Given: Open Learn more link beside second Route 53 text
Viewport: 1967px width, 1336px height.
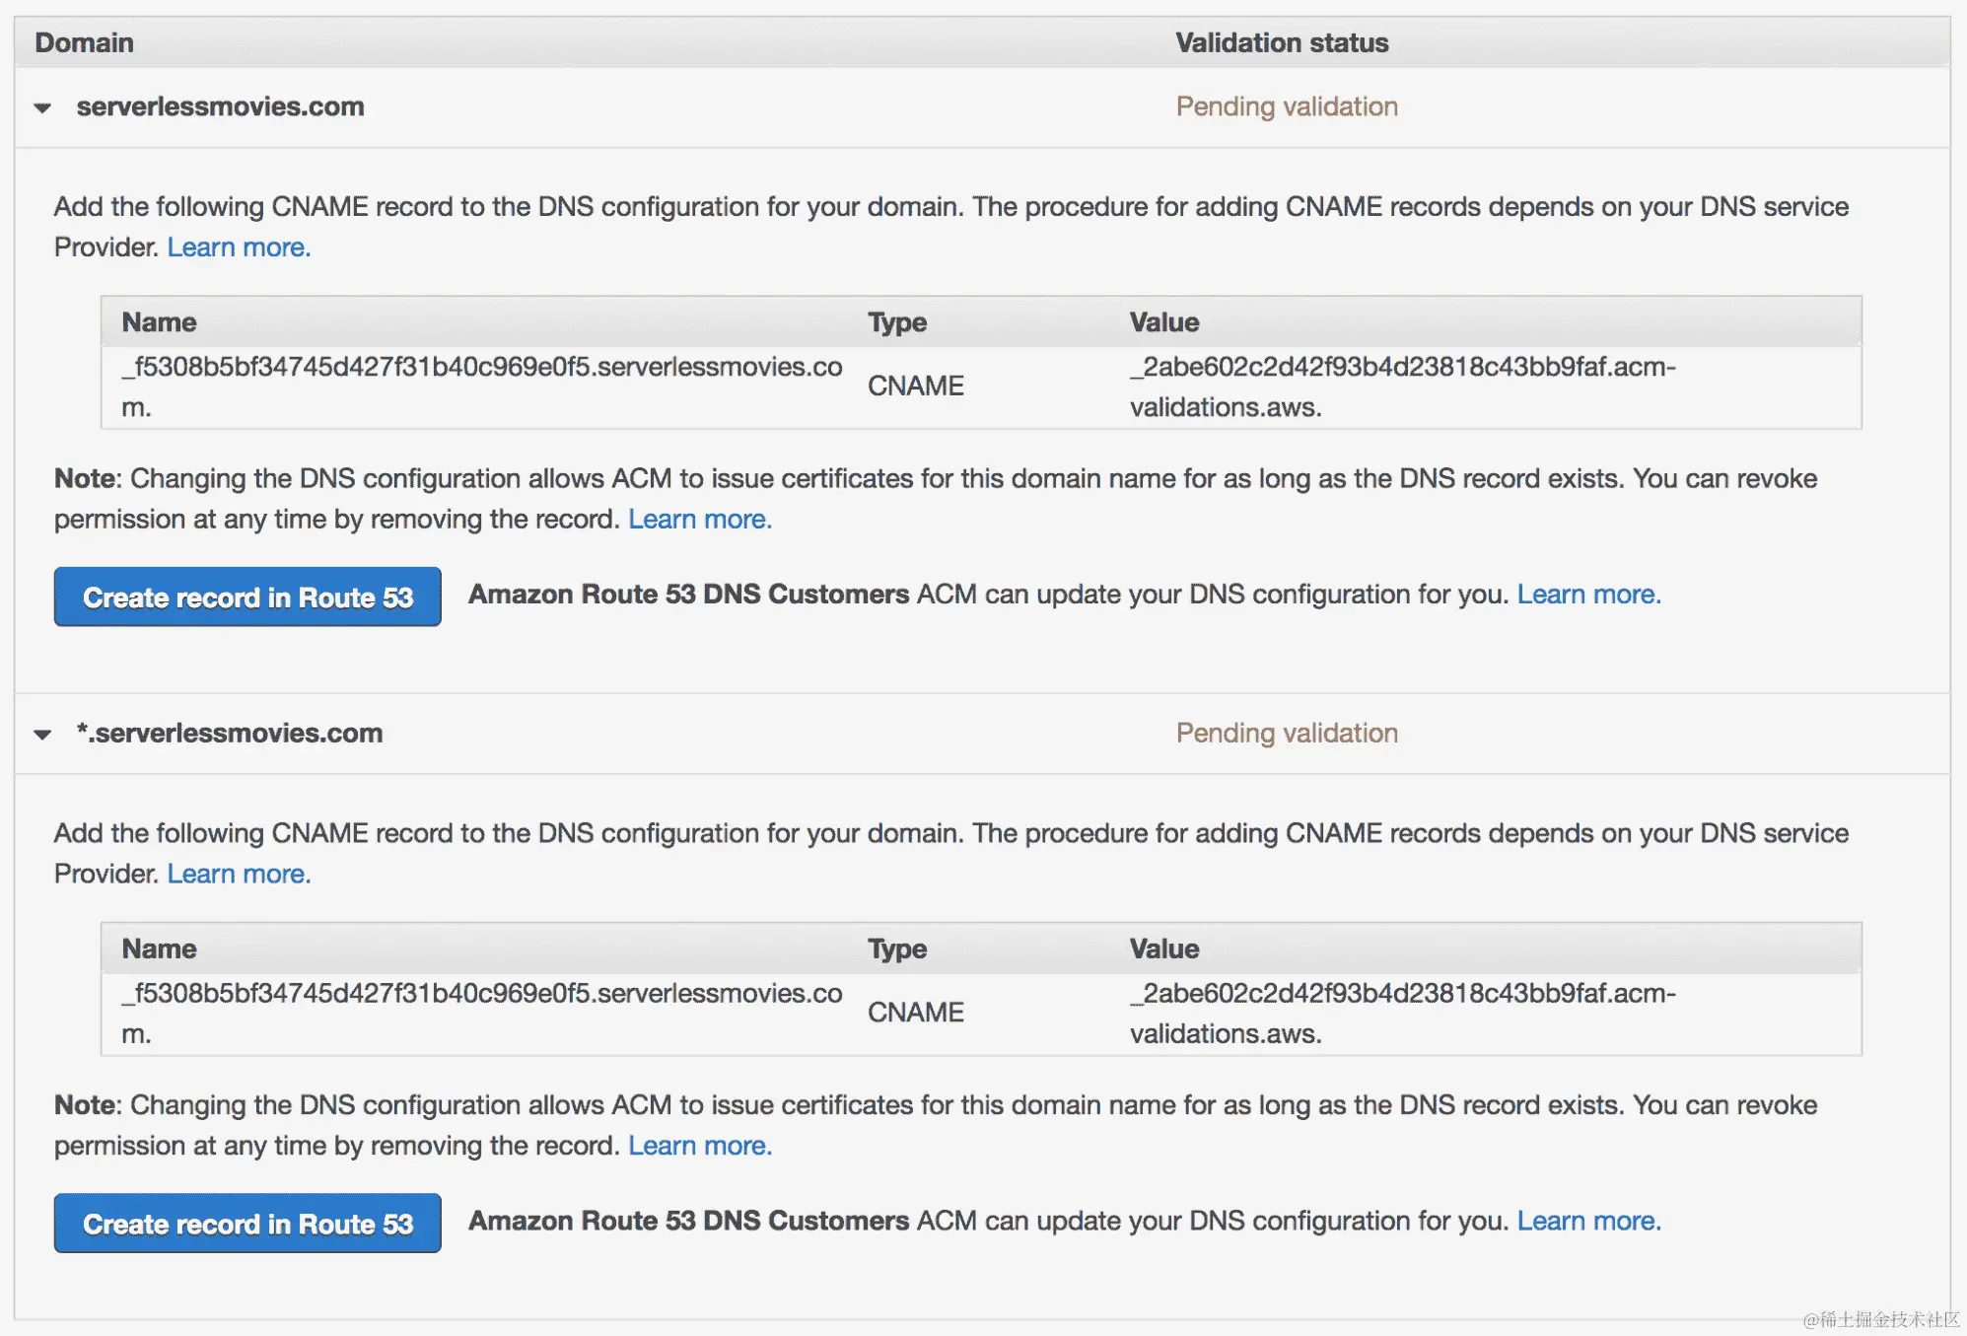Looking at the screenshot, I should coord(1588,1221).
